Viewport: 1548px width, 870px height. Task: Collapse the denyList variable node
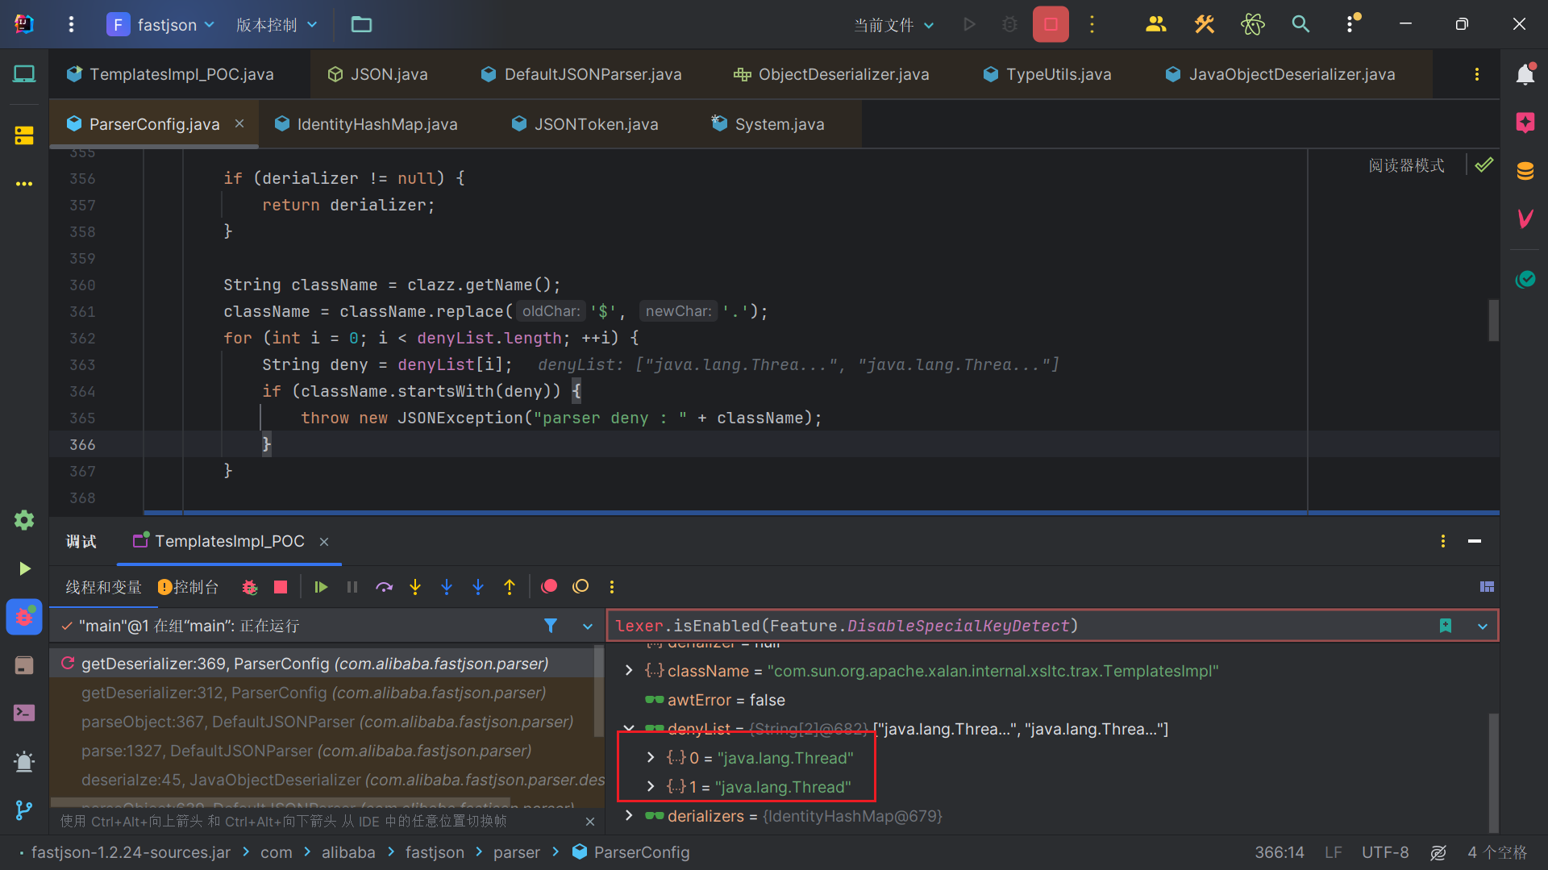pyautogui.click(x=629, y=729)
